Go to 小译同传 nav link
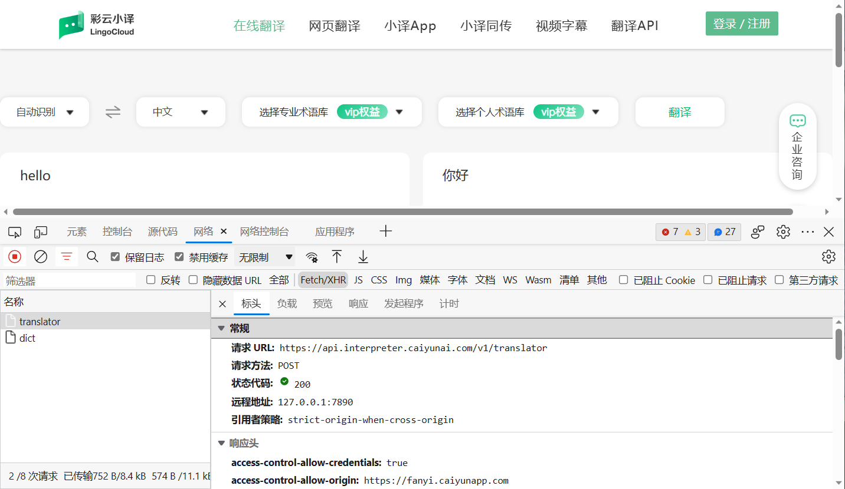Screen dimensions: 845x489 [486, 26]
